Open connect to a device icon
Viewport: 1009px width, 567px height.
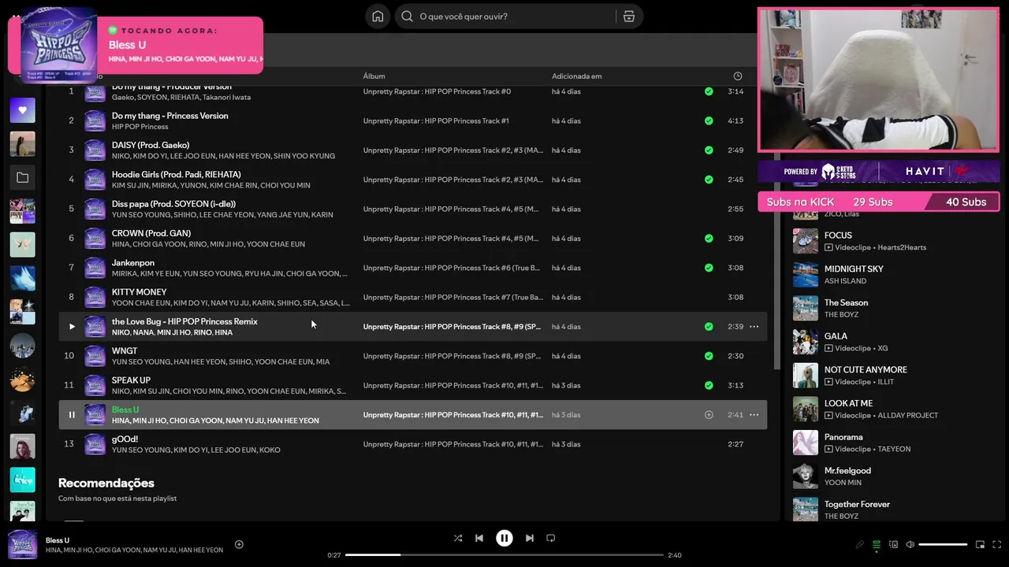[x=893, y=544]
